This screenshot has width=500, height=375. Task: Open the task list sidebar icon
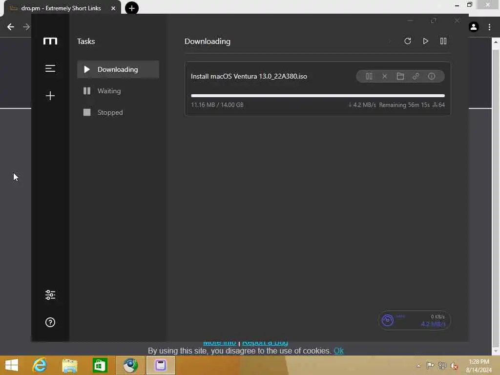pyautogui.click(x=50, y=68)
